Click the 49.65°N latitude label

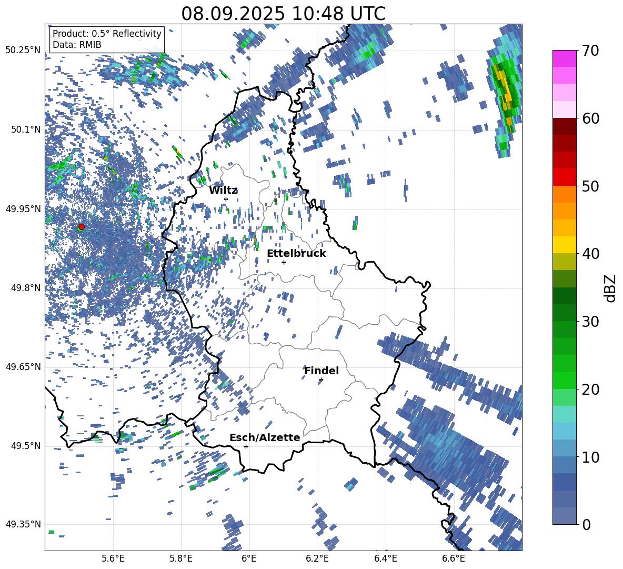click(x=23, y=367)
